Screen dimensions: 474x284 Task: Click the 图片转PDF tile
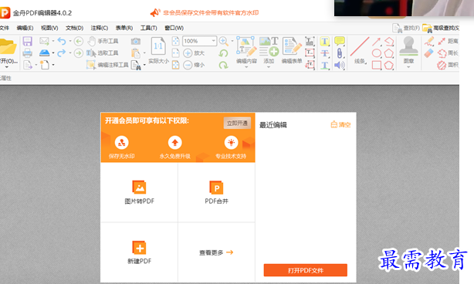coord(140,192)
